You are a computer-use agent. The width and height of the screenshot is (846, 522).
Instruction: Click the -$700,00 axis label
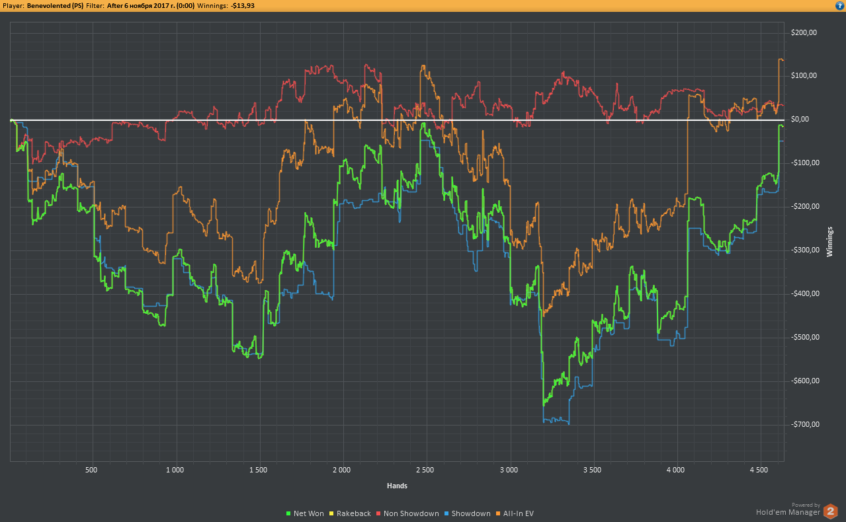tap(804, 424)
